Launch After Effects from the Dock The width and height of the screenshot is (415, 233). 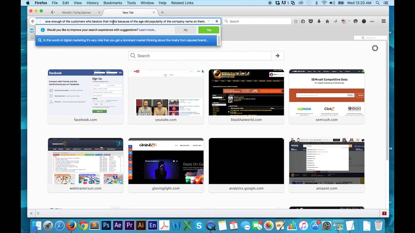118,225
